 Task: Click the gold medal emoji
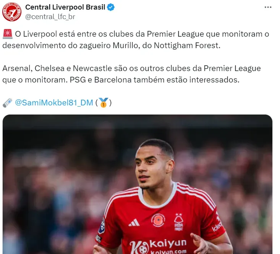[104, 103]
